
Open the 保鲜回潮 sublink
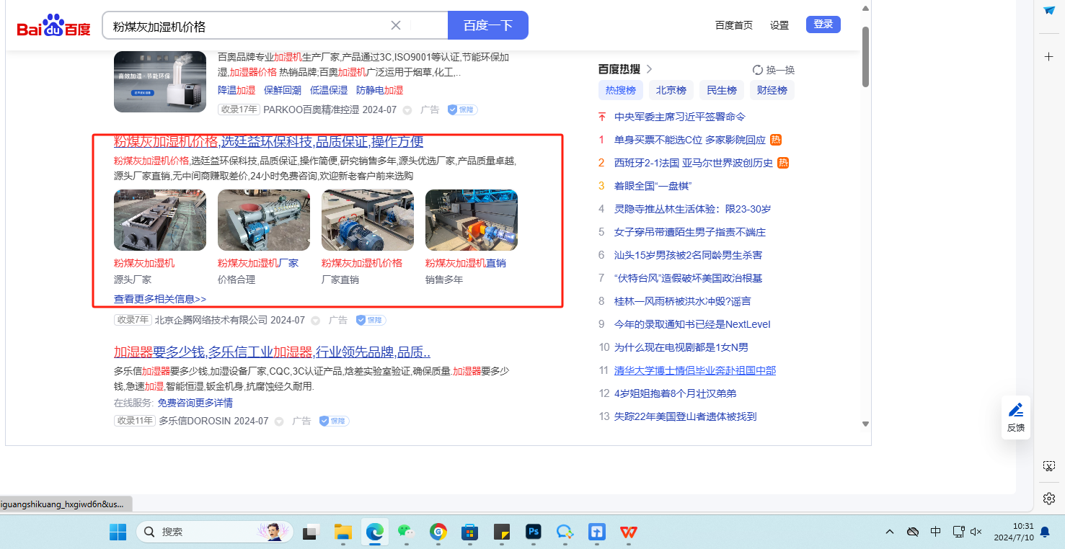coord(283,90)
